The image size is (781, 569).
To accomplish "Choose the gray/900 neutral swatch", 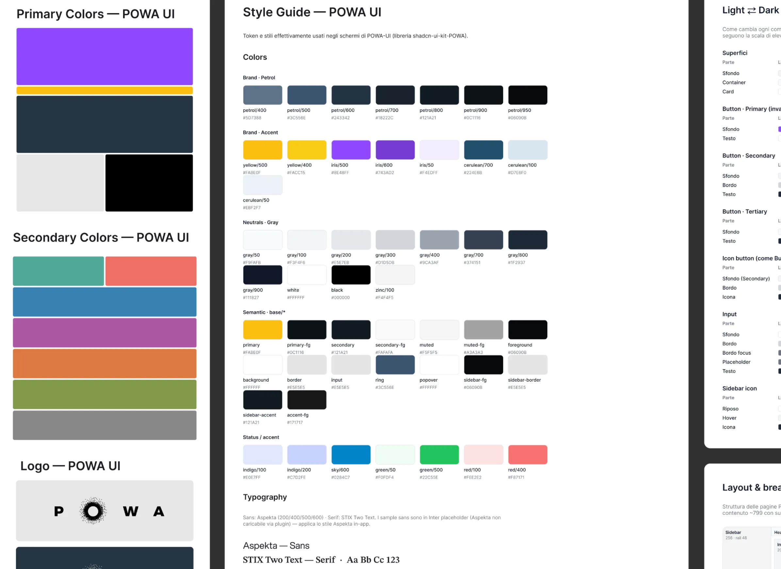I will pos(263,275).
